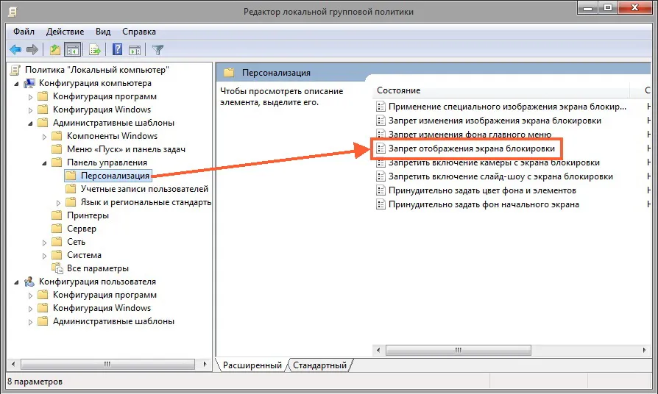Image resolution: width=658 pixels, height=394 pixels.
Task: Click the icon of 'Принудительно задать цвет фона'
Action: click(381, 190)
